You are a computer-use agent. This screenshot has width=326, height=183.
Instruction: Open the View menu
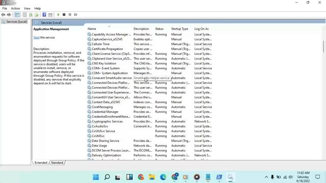tap(27, 9)
